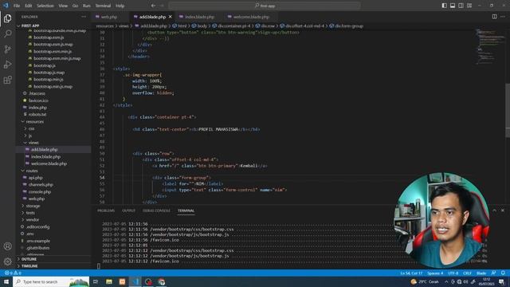Image resolution: width=510 pixels, height=287 pixels.
Task: Change the CRLF end of line setting
Action: pos(468,273)
